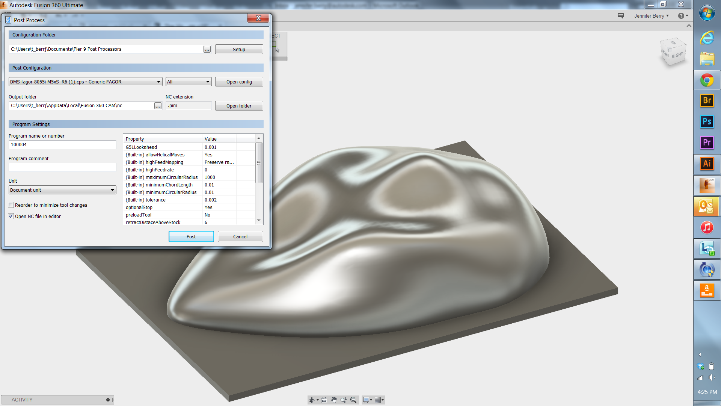Open iTunes from taskbar
The image size is (721, 406).
707,227
